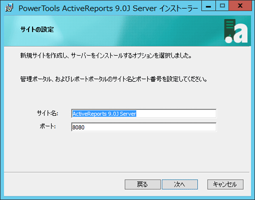Viewport: 255px width, 200px height.
Task: Click the サイト名 input field
Action: pyautogui.click(x=144, y=113)
